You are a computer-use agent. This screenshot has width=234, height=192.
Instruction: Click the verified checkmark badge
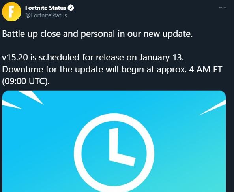(x=71, y=8)
